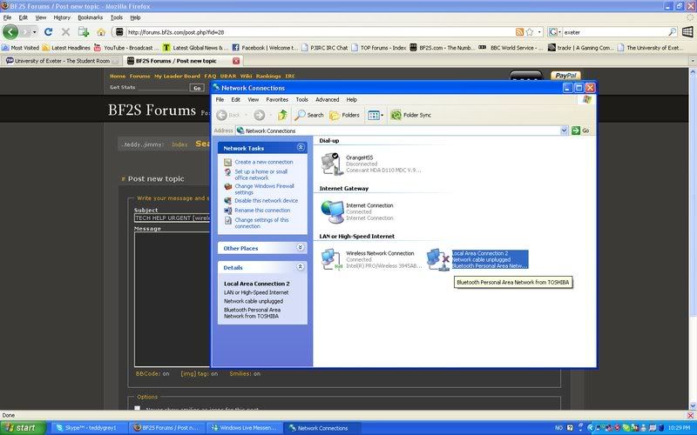Open the Views icon menu

tap(376, 115)
